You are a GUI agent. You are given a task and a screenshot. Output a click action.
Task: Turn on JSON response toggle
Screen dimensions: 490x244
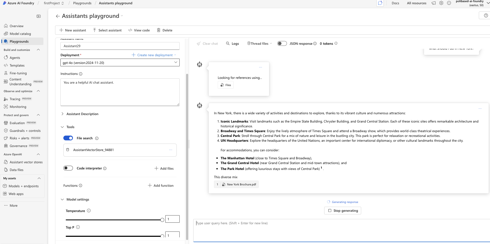tap(282, 43)
